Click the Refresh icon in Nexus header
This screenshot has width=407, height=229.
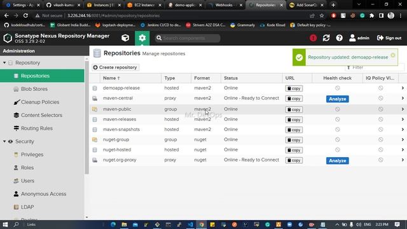pos(326,38)
